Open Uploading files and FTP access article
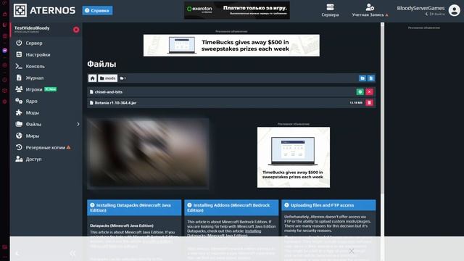This screenshot has width=464, height=261. click(x=328, y=205)
